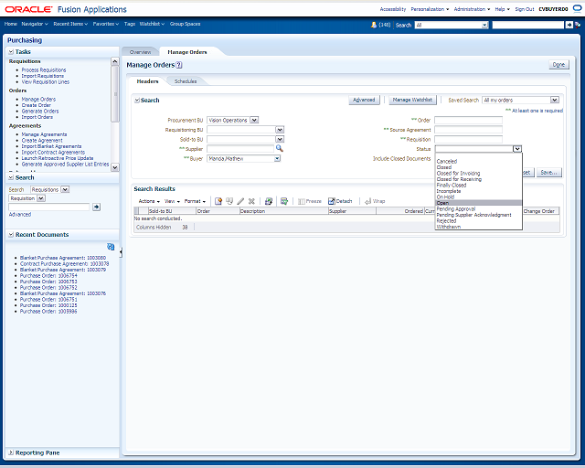Viewport: 585px width, 468px height.
Task: Click the Tasks pane search go arrow
Action: 96,207
